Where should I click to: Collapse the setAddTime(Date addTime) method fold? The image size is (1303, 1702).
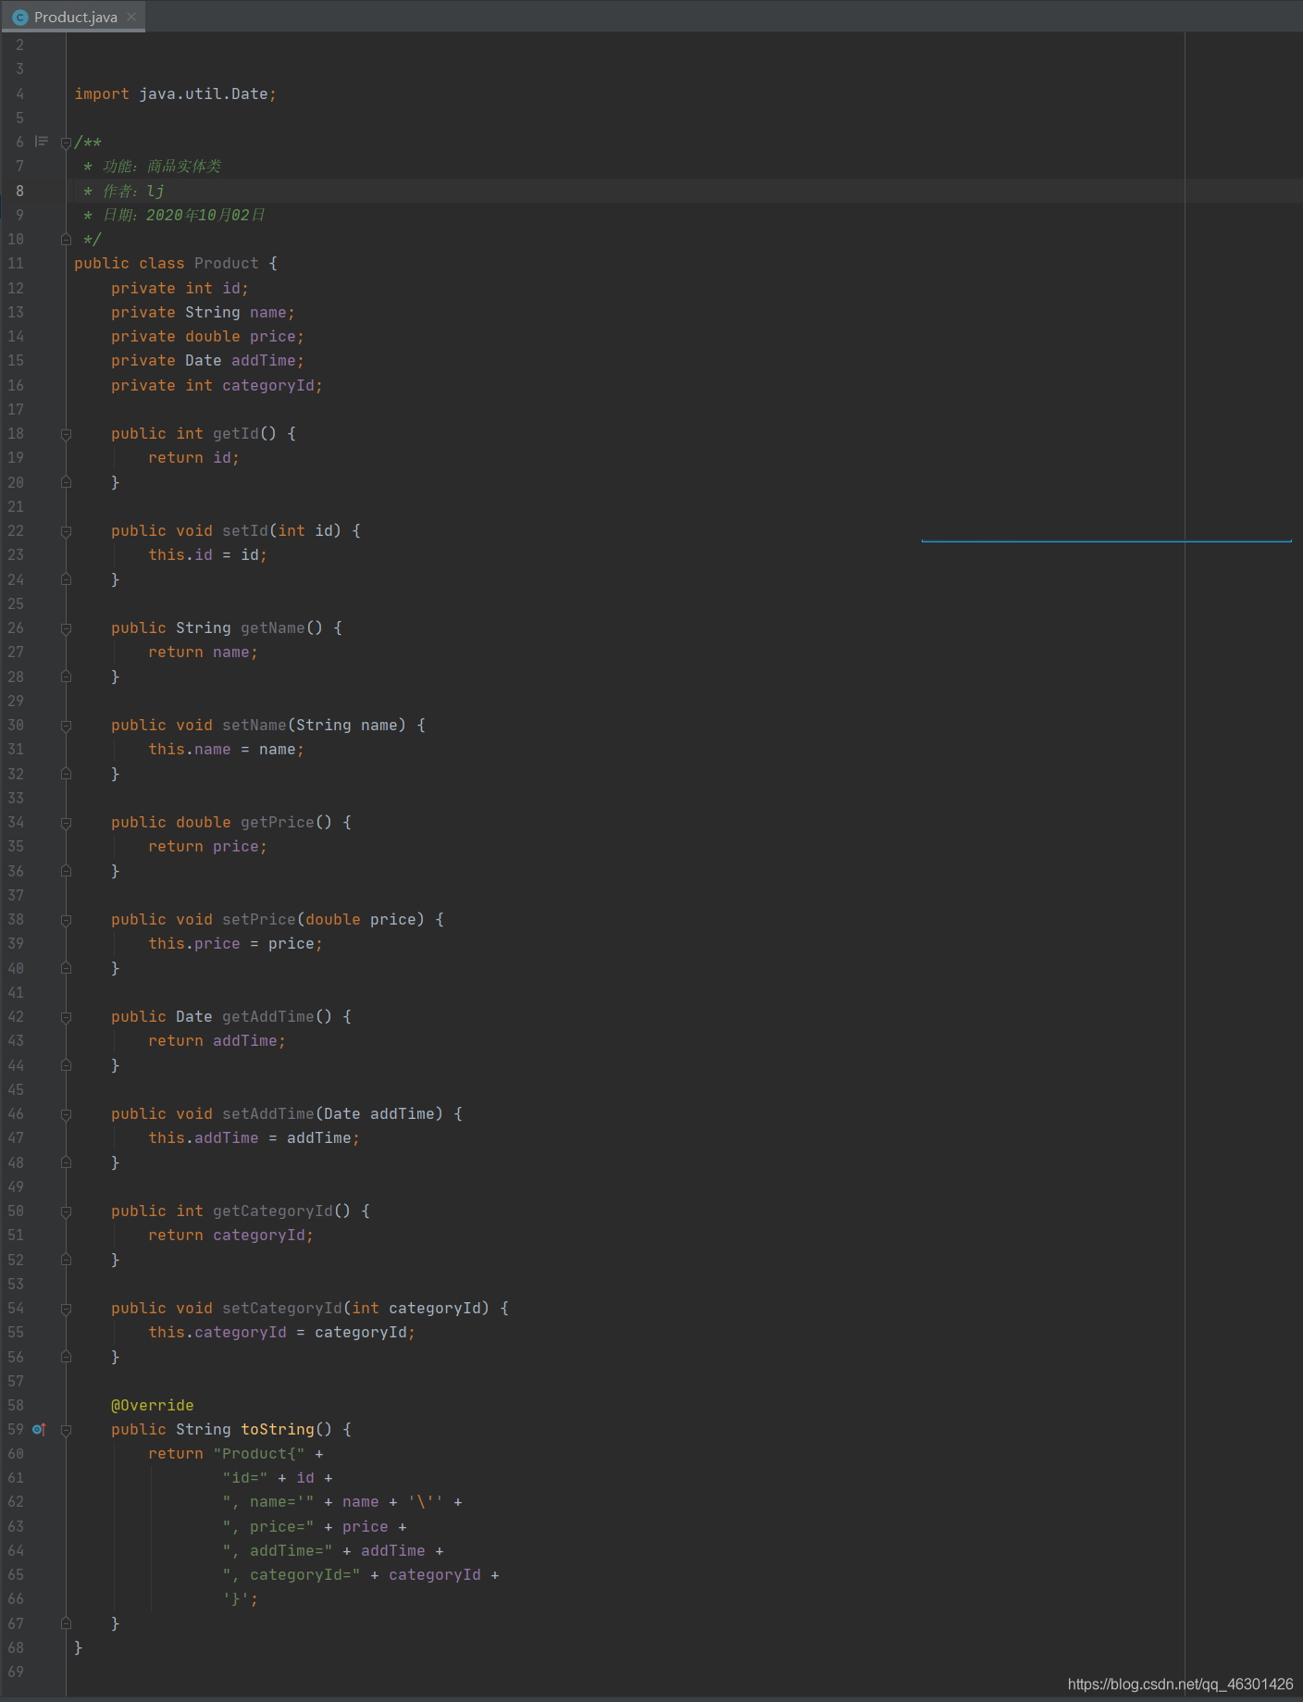tap(66, 1114)
